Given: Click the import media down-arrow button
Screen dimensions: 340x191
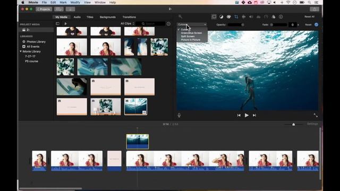Looking at the screenshot, I should (x=70, y=9).
